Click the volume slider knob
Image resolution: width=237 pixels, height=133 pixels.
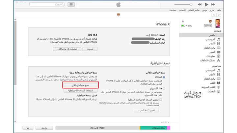[191, 5]
